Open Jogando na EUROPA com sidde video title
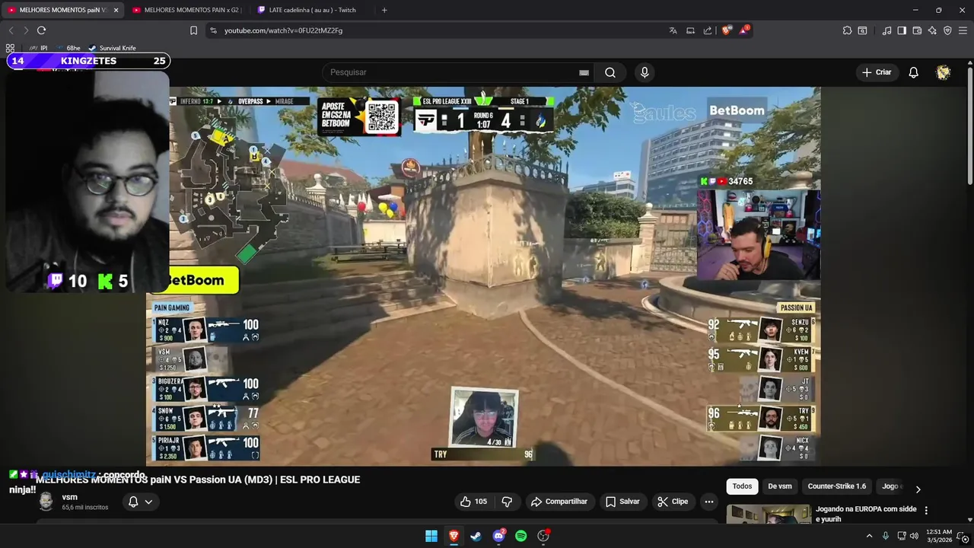The width and height of the screenshot is (974, 548). (x=866, y=514)
